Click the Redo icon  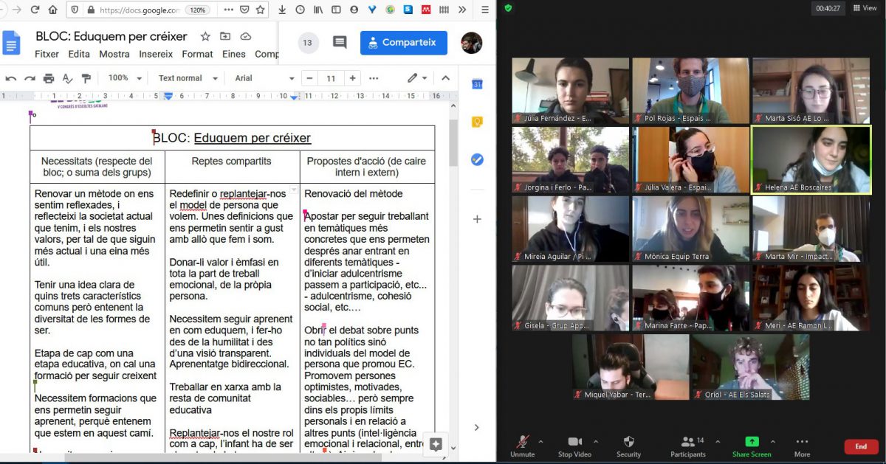pyautogui.click(x=28, y=77)
